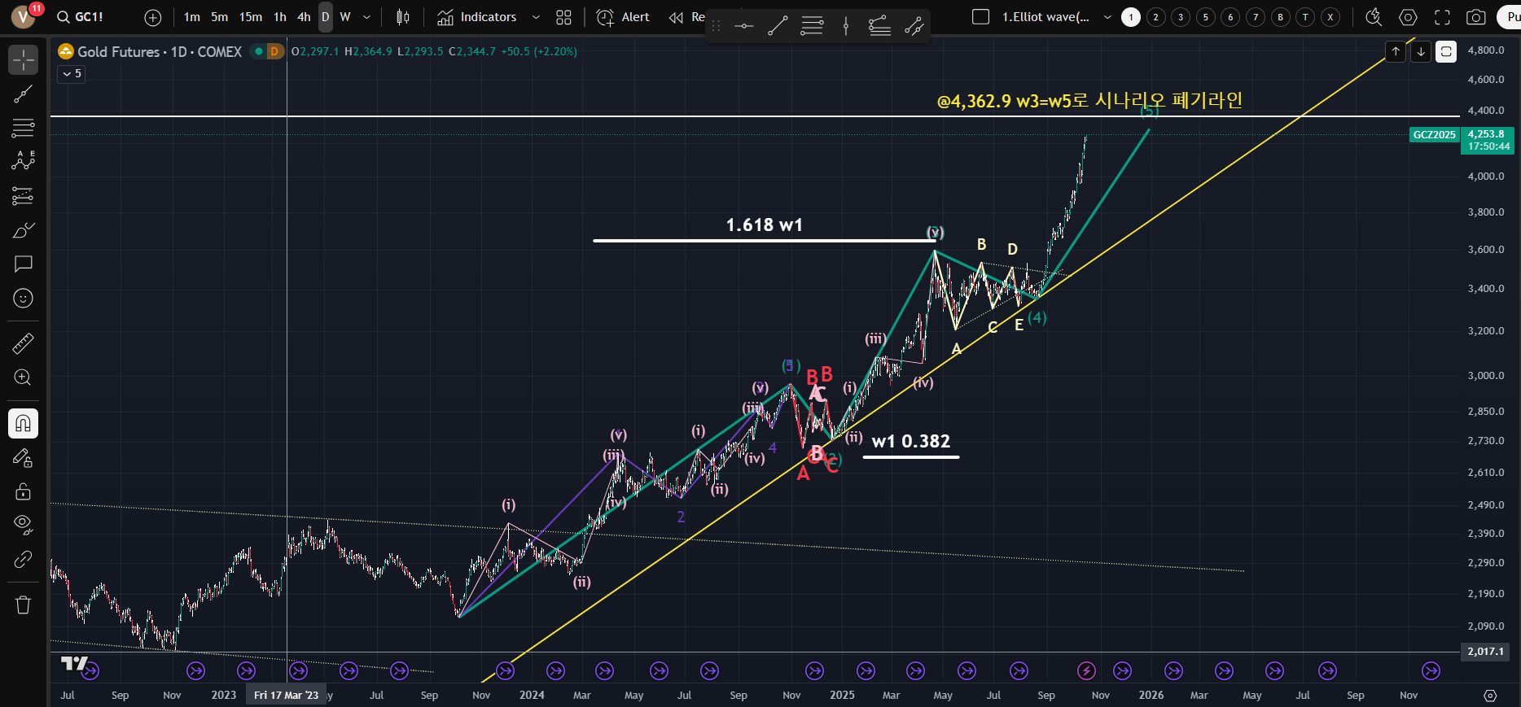Screen dimensions: 1521x707
Task: Create an Alert
Action: pos(624,17)
